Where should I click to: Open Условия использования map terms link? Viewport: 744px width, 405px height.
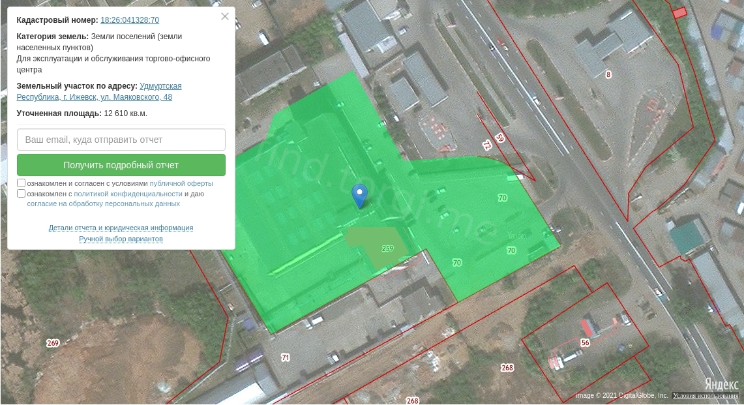(706, 396)
